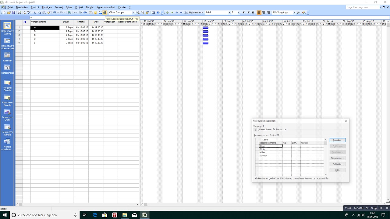This screenshot has width=390, height=219.
Task: Open print preview (magnifier page icon)
Action: click(24, 12)
